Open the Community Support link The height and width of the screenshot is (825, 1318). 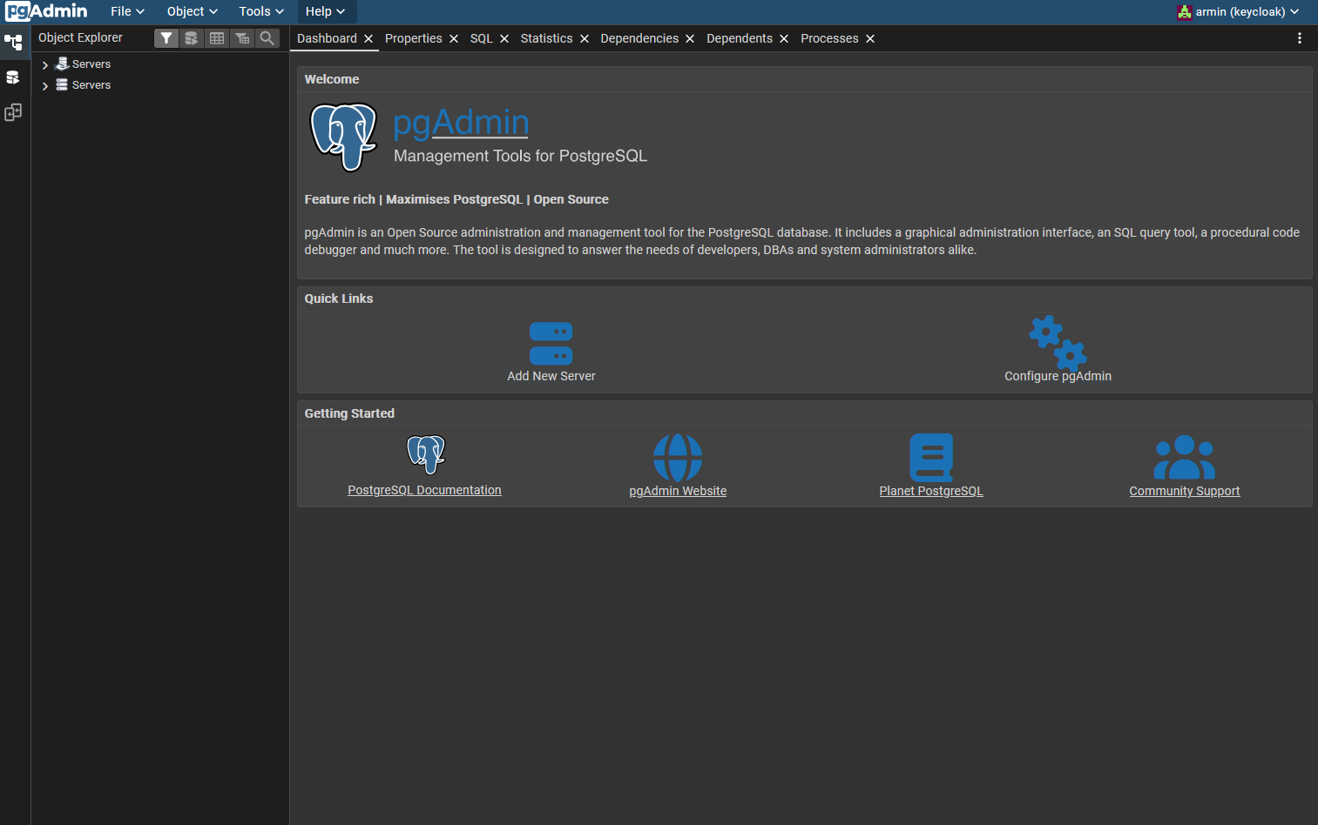click(x=1185, y=491)
